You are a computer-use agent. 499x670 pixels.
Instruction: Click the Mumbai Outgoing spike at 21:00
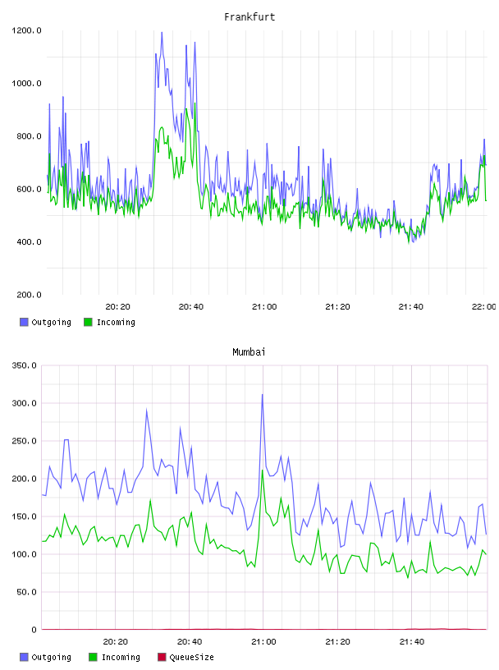coord(263,396)
